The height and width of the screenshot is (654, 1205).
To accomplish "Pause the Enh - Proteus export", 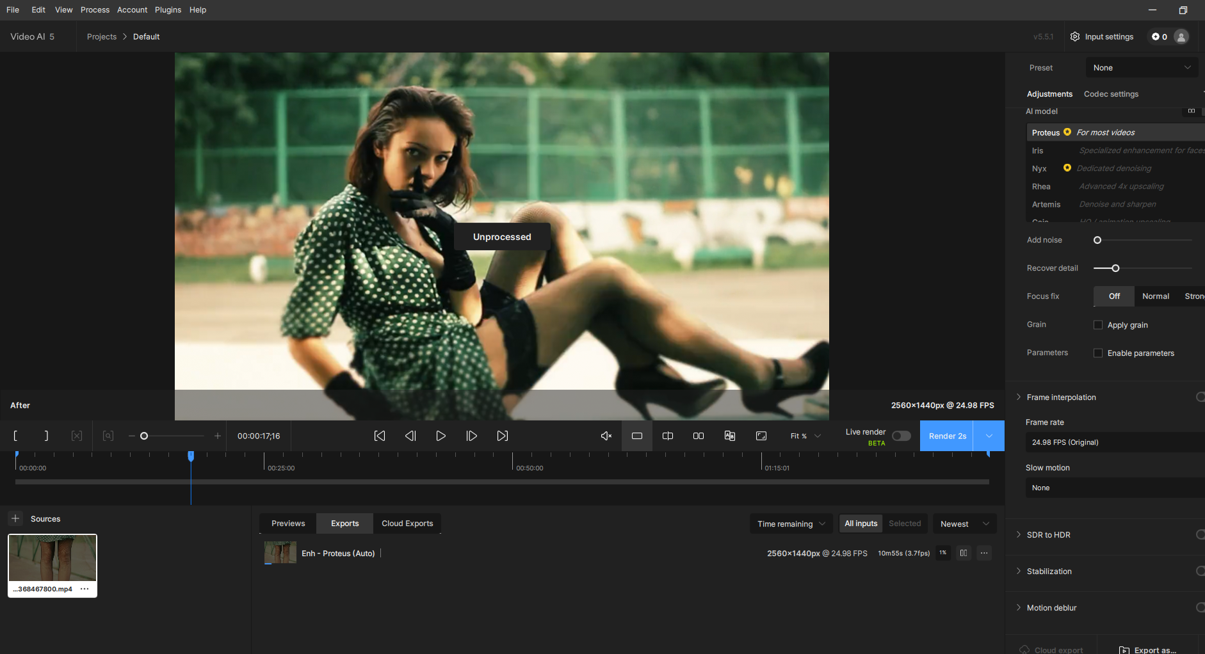I will tap(963, 553).
